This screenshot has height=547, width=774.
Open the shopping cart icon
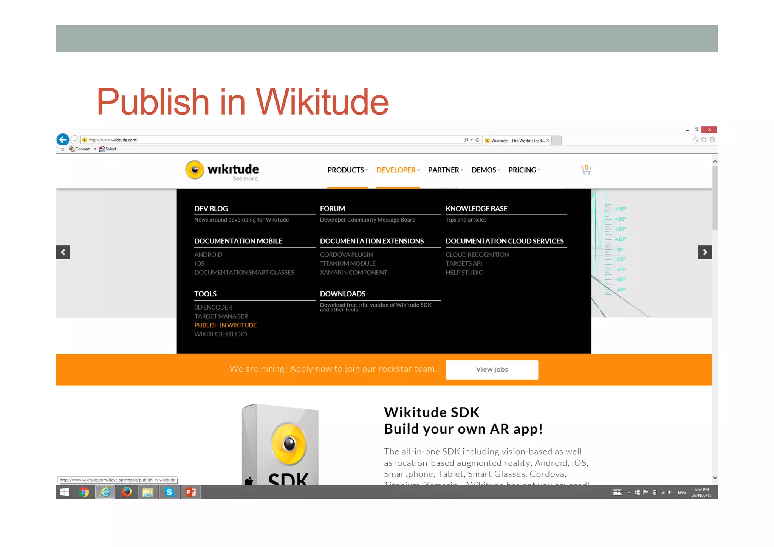click(585, 170)
